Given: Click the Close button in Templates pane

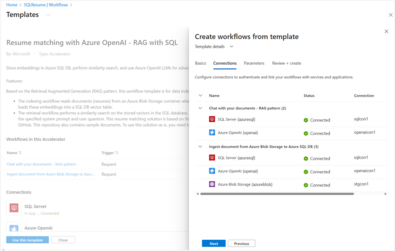Looking at the screenshot, I should [x=63, y=240].
